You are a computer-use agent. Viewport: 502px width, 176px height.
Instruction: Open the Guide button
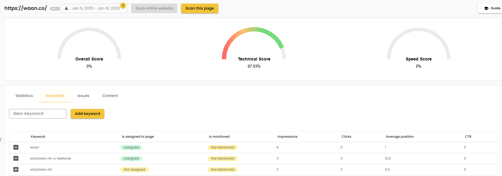click(490, 8)
